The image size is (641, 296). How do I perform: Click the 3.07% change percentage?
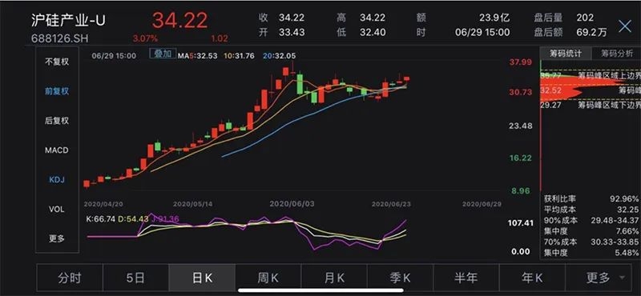click(x=145, y=38)
